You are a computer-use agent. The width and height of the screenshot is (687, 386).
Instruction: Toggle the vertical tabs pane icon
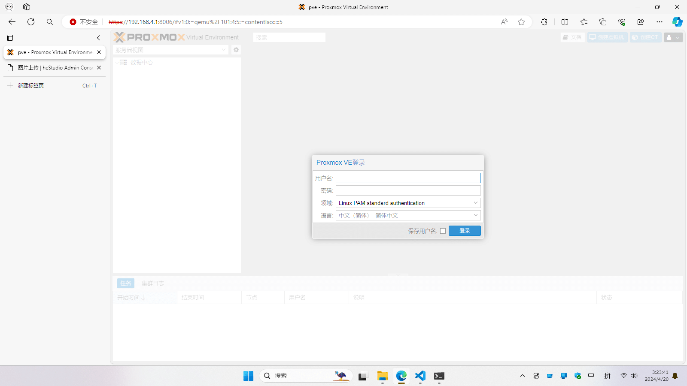pyautogui.click(x=10, y=38)
